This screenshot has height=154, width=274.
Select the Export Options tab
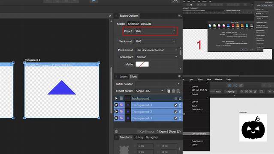tap(129, 16)
